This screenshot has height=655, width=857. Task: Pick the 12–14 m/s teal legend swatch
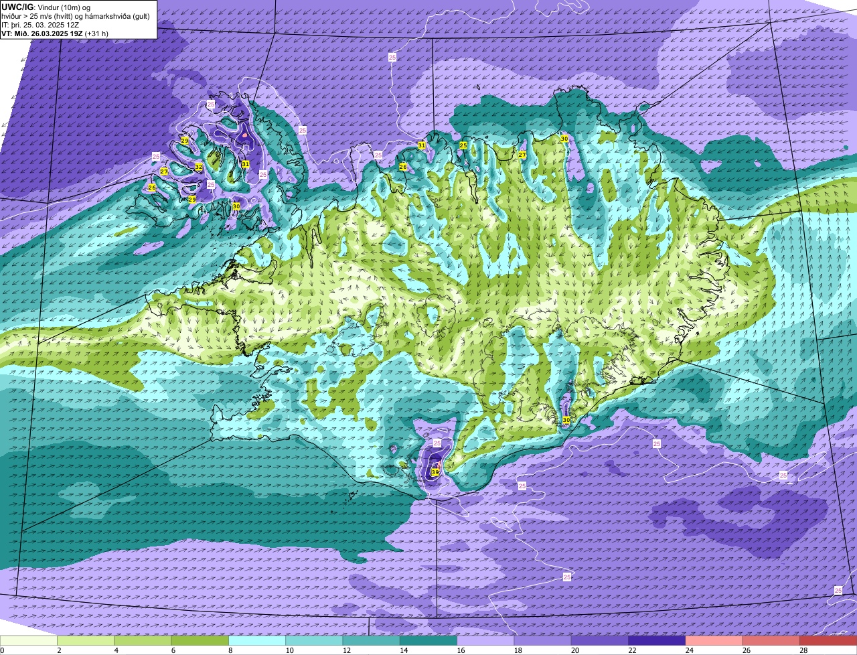point(372,641)
